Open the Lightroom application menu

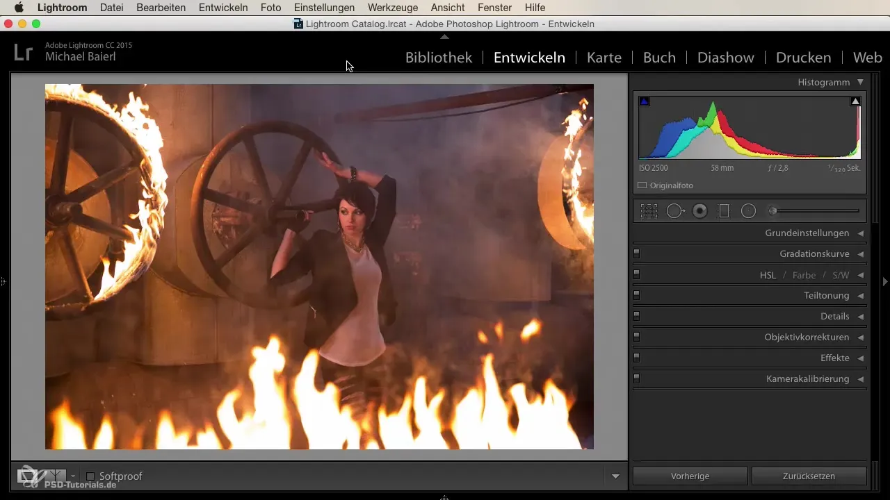[x=62, y=8]
